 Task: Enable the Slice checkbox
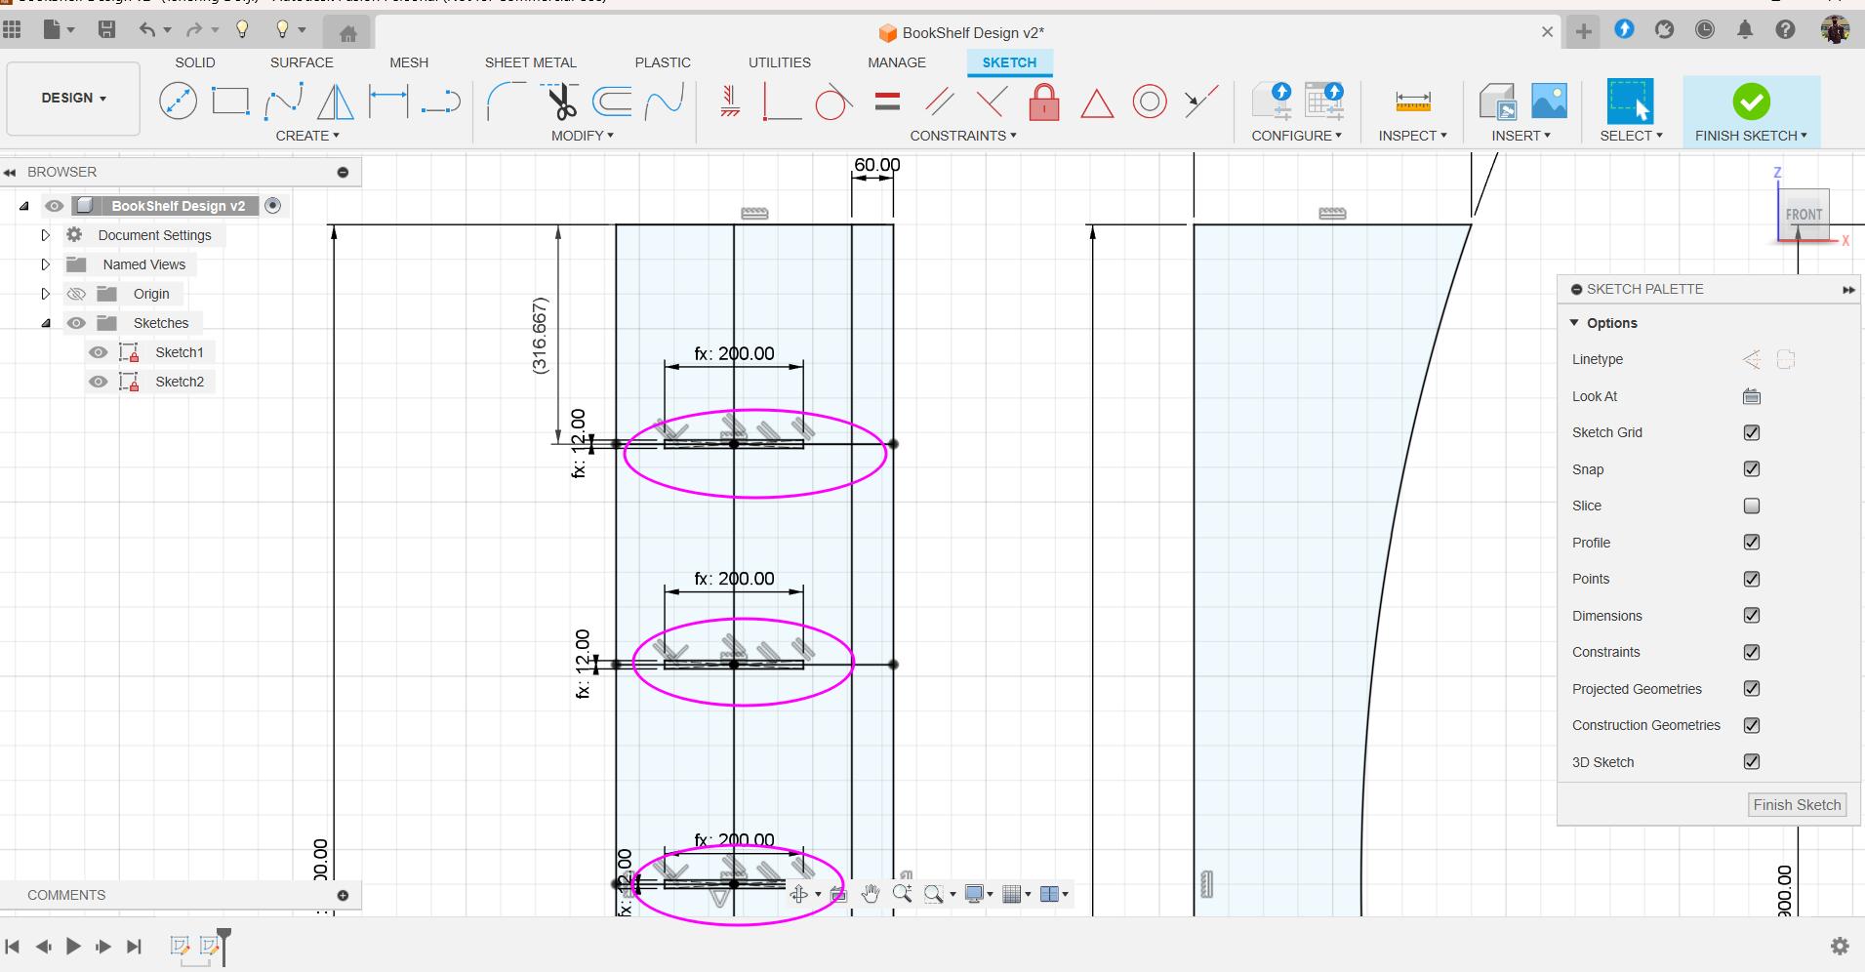(x=1752, y=506)
